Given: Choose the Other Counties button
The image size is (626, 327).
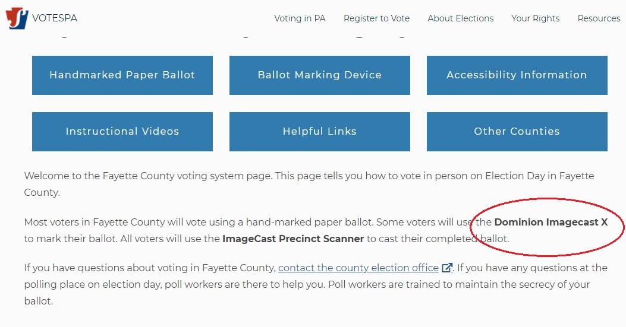Looking at the screenshot, I should (x=517, y=132).
